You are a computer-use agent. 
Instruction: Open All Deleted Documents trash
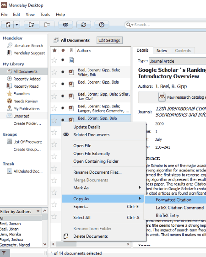point(25,171)
